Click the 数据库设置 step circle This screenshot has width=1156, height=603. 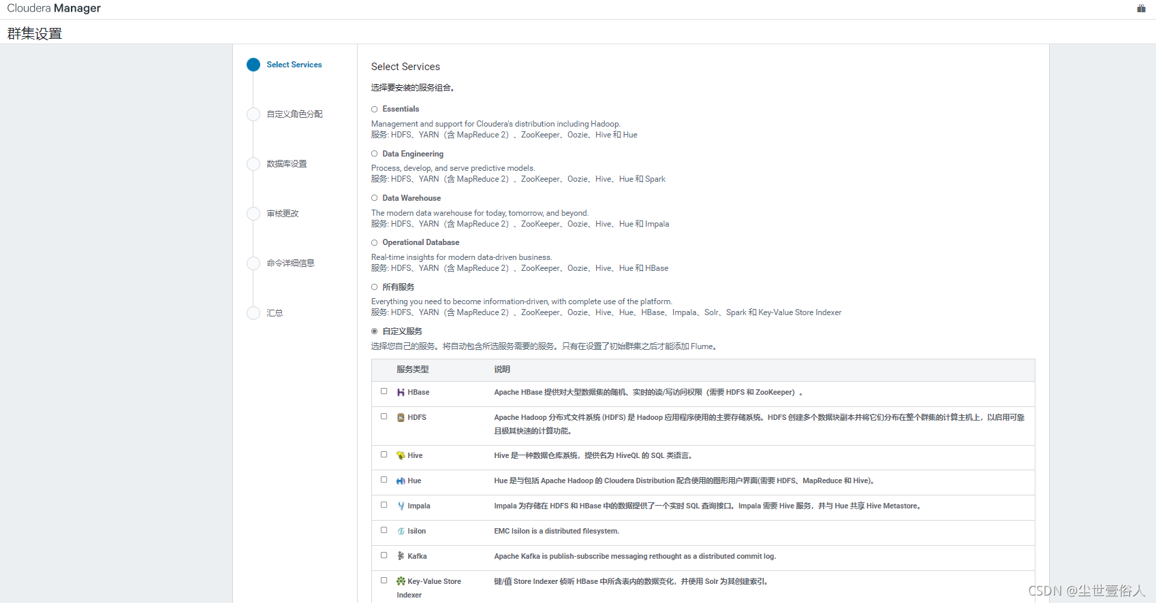[253, 164]
